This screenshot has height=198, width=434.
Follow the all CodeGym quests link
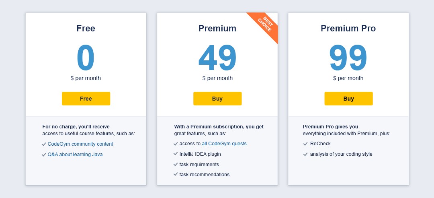tap(224, 144)
